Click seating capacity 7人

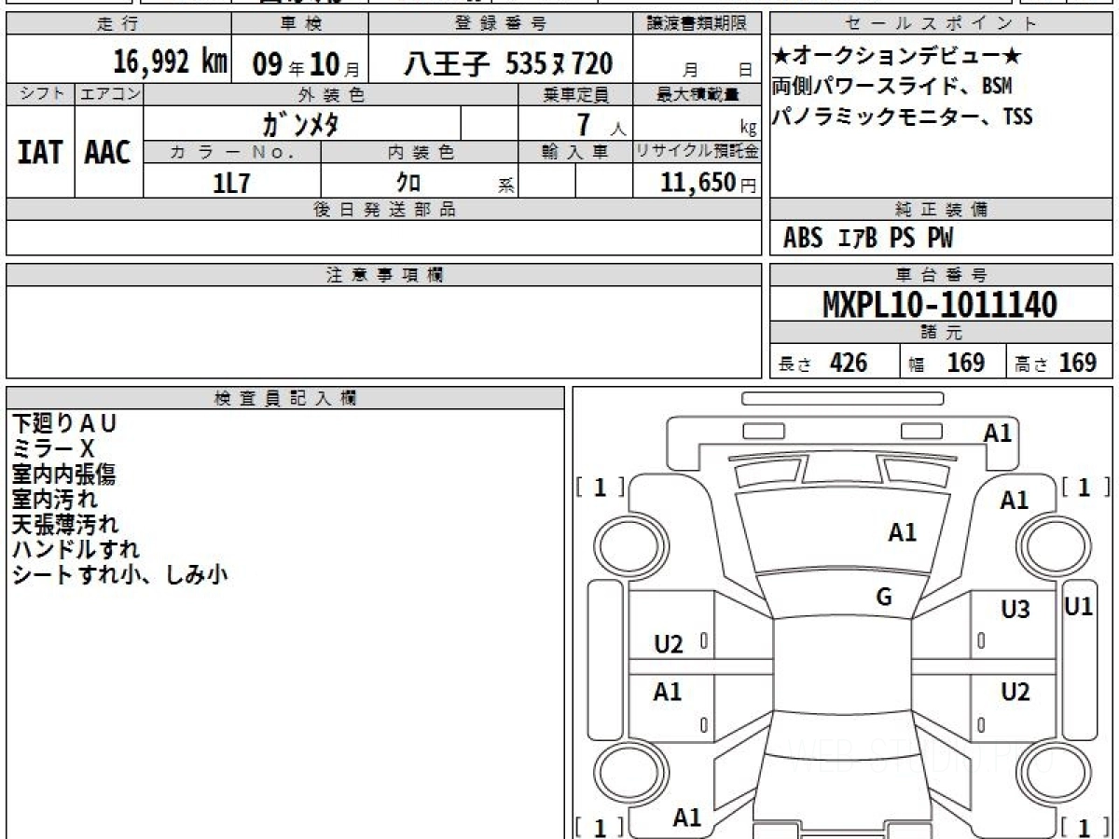click(x=601, y=124)
